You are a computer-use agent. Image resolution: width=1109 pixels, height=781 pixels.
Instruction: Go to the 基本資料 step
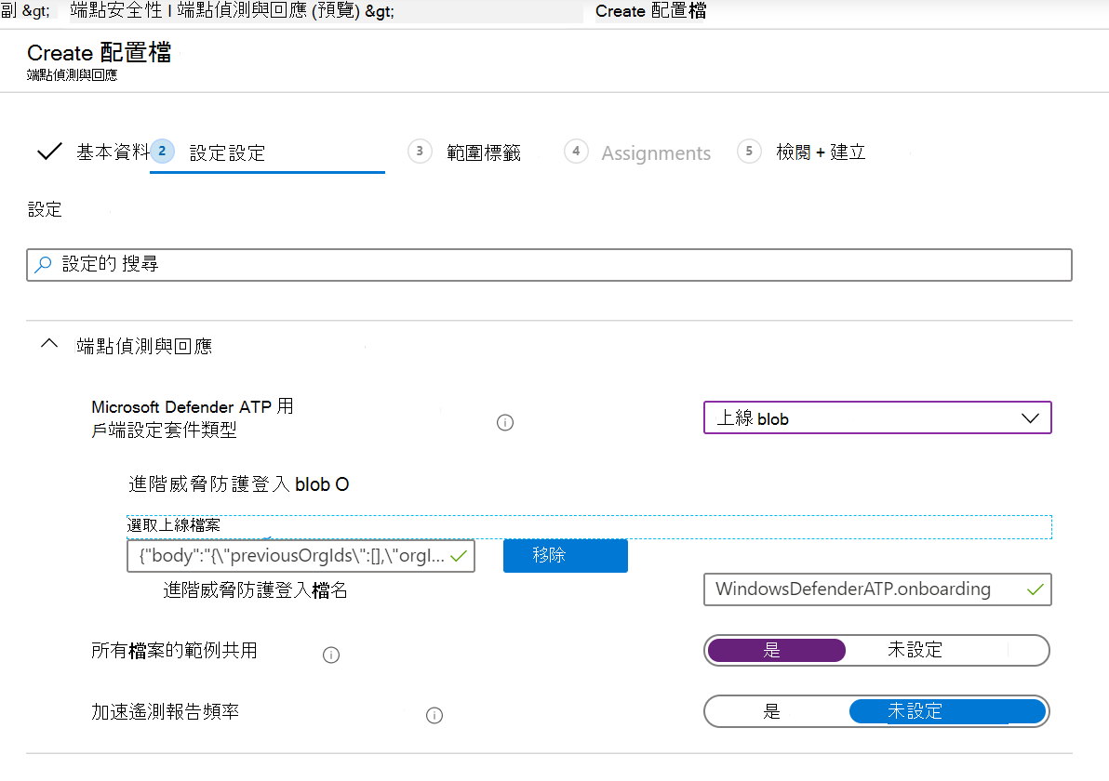(x=113, y=152)
